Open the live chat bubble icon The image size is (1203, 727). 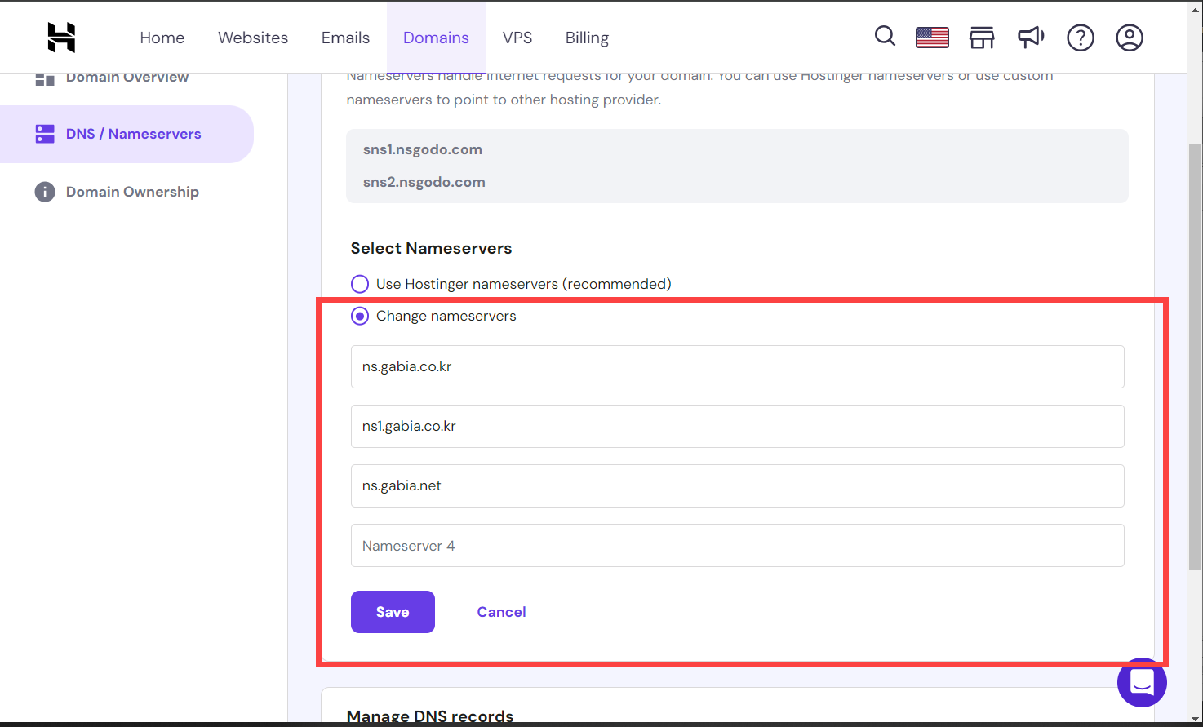[x=1142, y=683]
